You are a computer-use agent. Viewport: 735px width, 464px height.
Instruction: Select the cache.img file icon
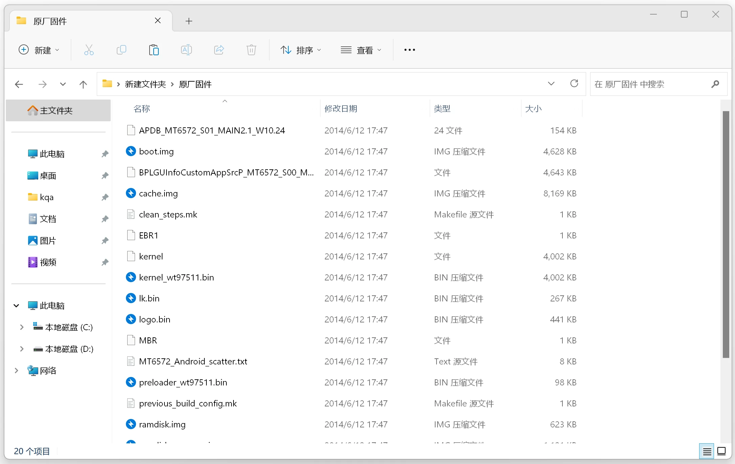[x=131, y=193]
